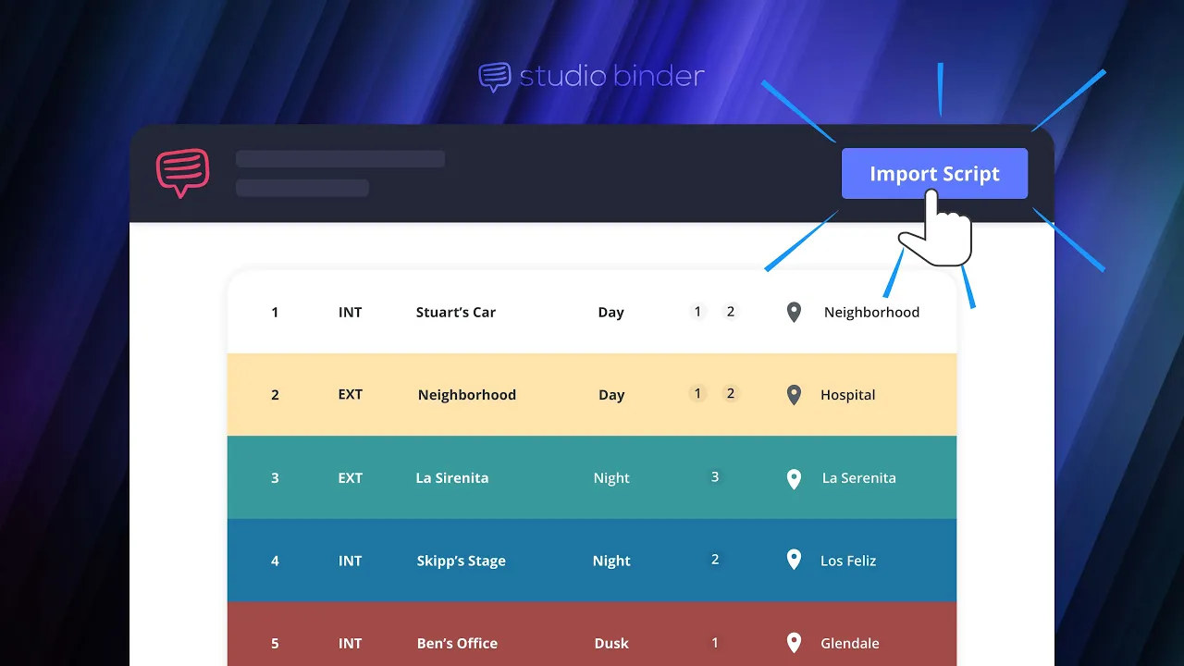1184x666 pixels.
Task: Click cast badge 1 in Ben's Office row
Action: [x=714, y=642]
